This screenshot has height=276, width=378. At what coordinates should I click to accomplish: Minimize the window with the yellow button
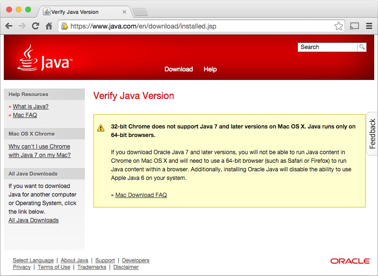(19, 10)
